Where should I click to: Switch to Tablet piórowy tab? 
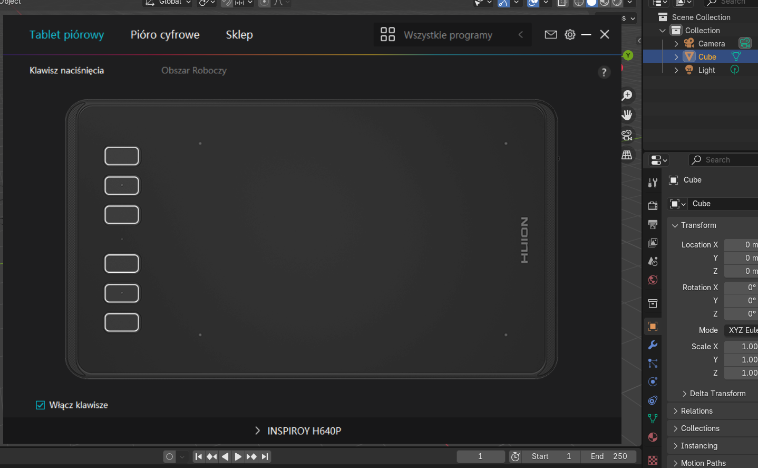pos(66,35)
